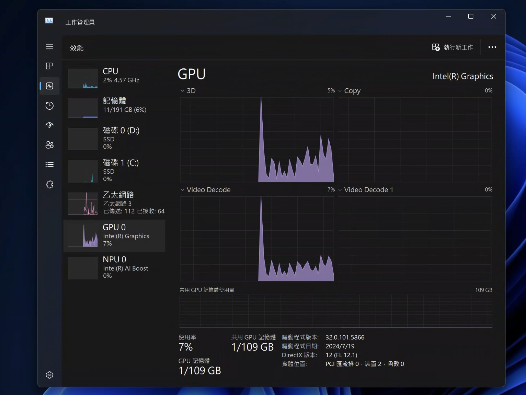
Task: Click the 2% 4.57 GHz CPU reading
Action: (121, 80)
